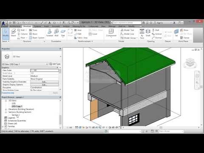Select the rebar Cover tool

93,34
